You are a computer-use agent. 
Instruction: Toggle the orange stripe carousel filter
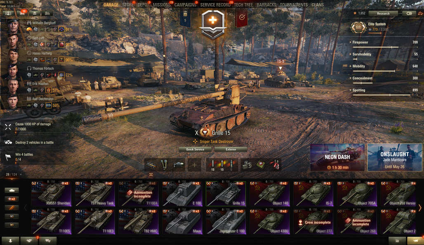(12, 208)
